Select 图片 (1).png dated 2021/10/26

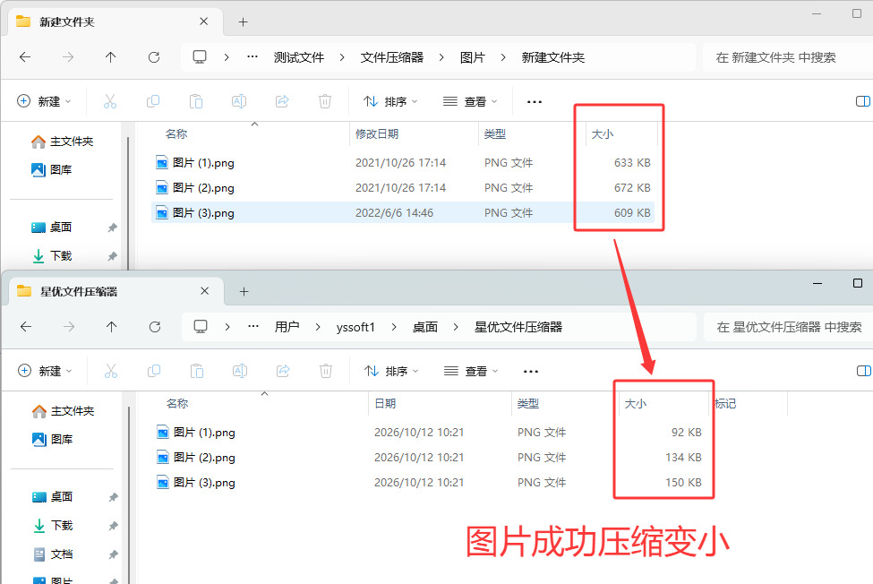402,162
